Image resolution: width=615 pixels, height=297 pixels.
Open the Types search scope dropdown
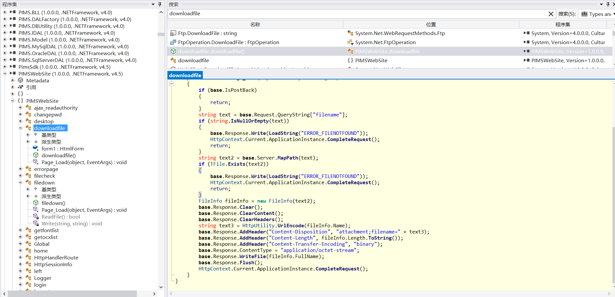click(597, 14)
